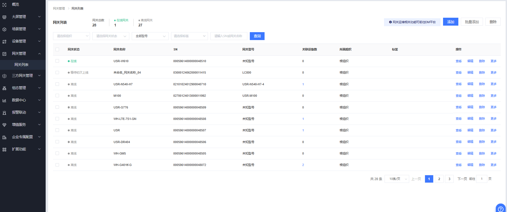Expand the 三方网关管理 sidebar menu

coord(22,76)
